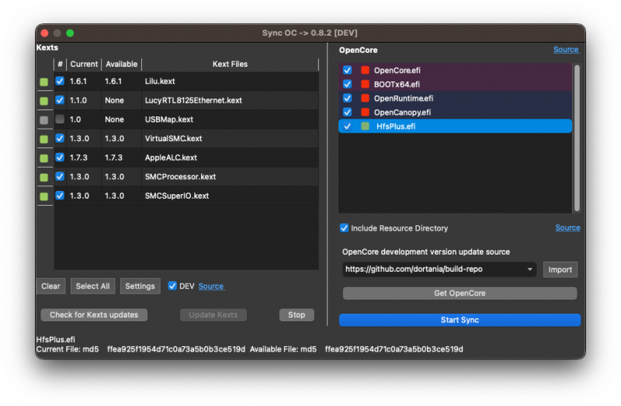This screenshot has width=621, height=406.
Task: Open the OpenCore Source link
Action: [565, 50]
